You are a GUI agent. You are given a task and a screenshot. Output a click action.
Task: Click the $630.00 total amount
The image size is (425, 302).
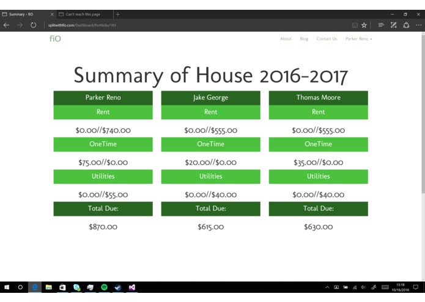(x=318, y=227)
